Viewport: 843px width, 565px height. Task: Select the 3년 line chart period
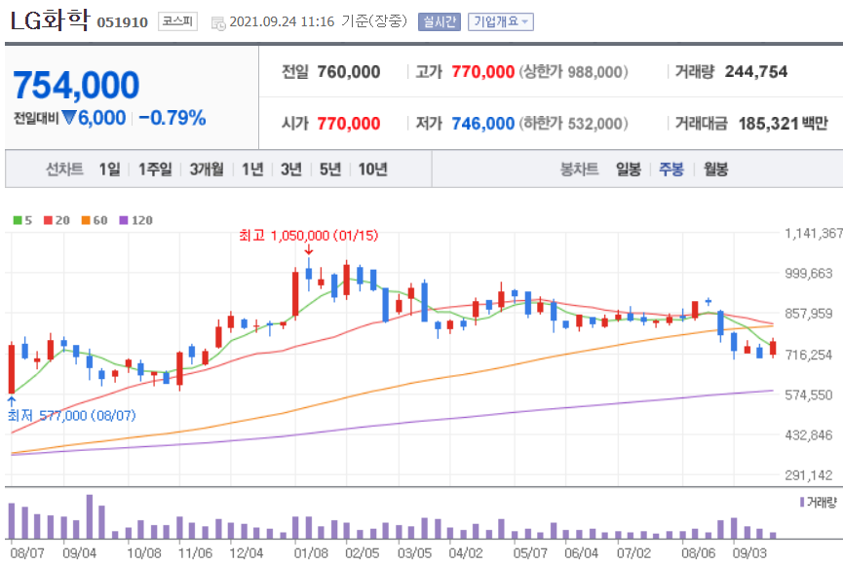pyautogui.click(x=291, y=169)
